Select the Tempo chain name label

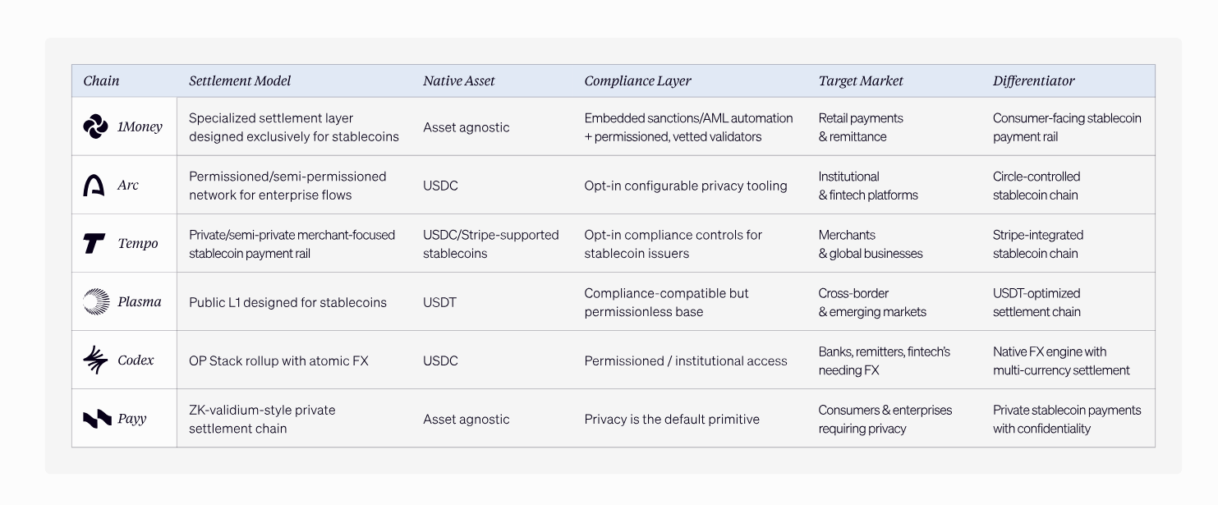(x=138, y=244)
